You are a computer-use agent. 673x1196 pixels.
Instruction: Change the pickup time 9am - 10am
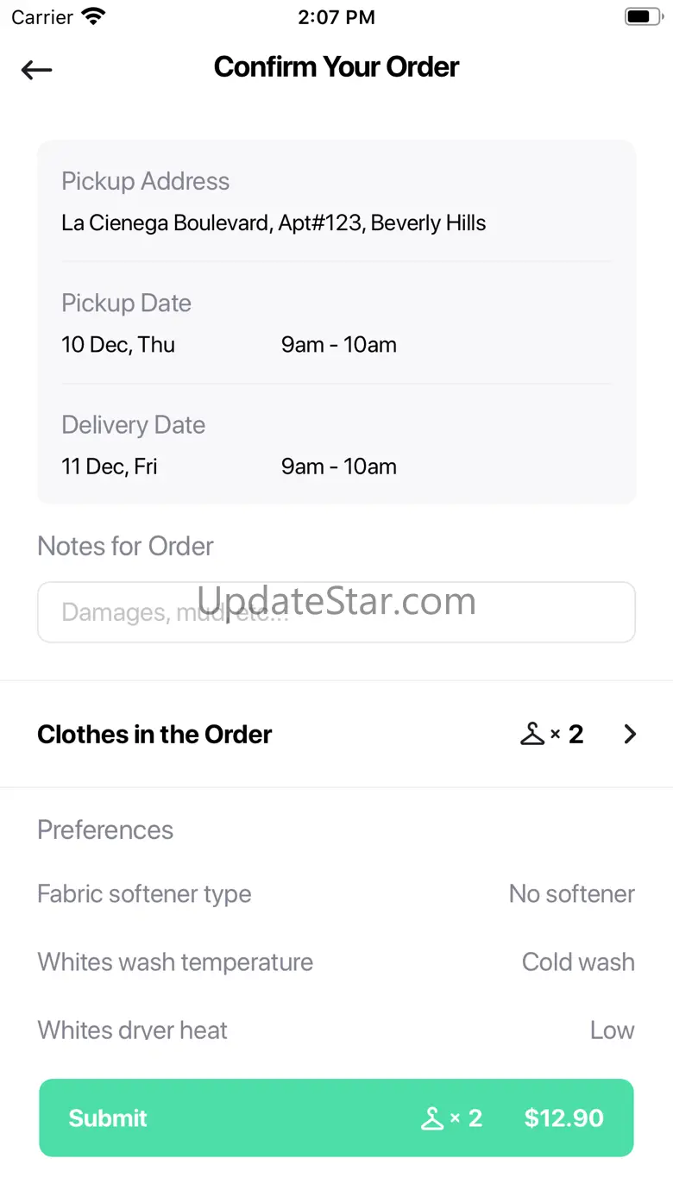click(x=339, y=345)
